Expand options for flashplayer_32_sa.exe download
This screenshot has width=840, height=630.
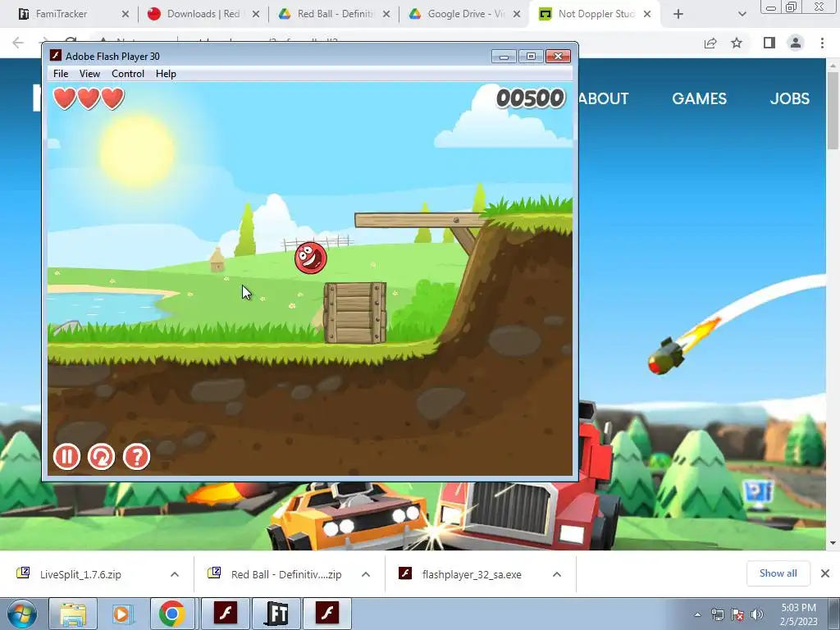pos(557,574)
